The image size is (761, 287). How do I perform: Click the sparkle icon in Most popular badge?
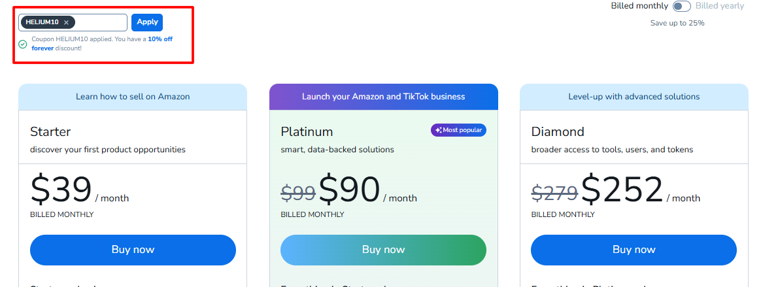tap(438, 130)
